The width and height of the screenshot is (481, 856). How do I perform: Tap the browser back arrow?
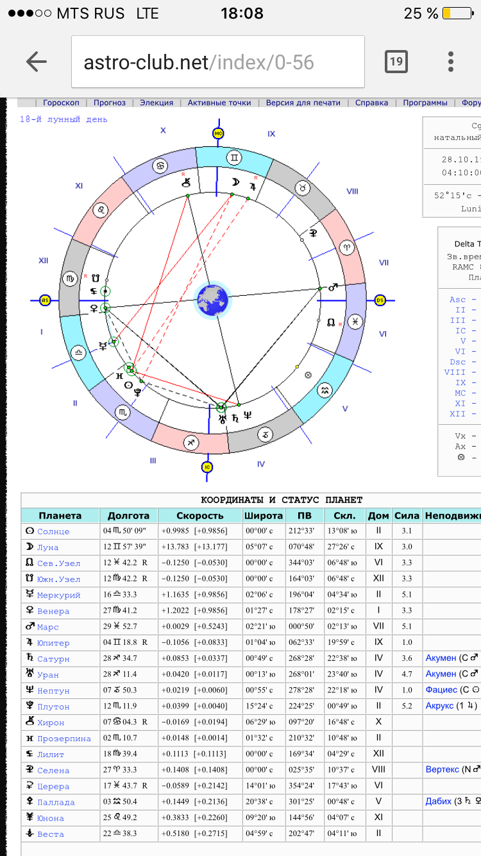coord(37,62)
